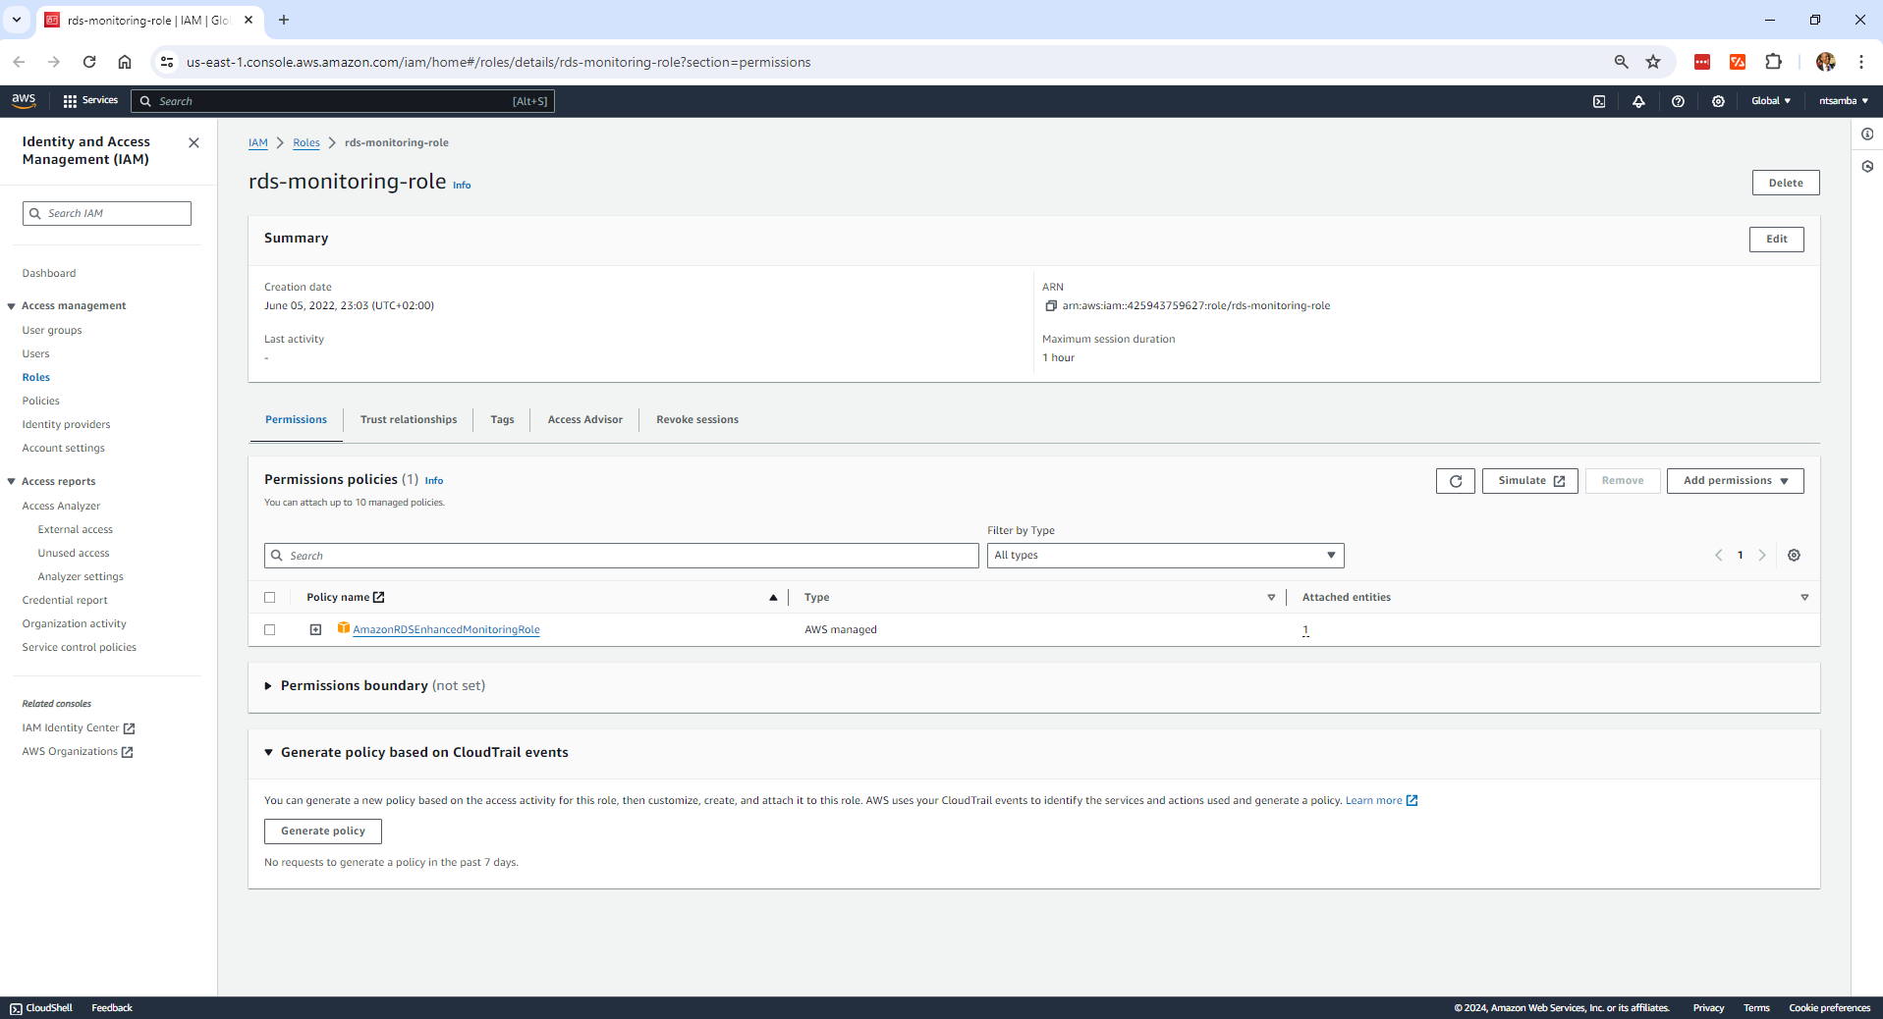Open the Filter by Type dropdown
1883x1019 pixels.
coord(1164,556)
